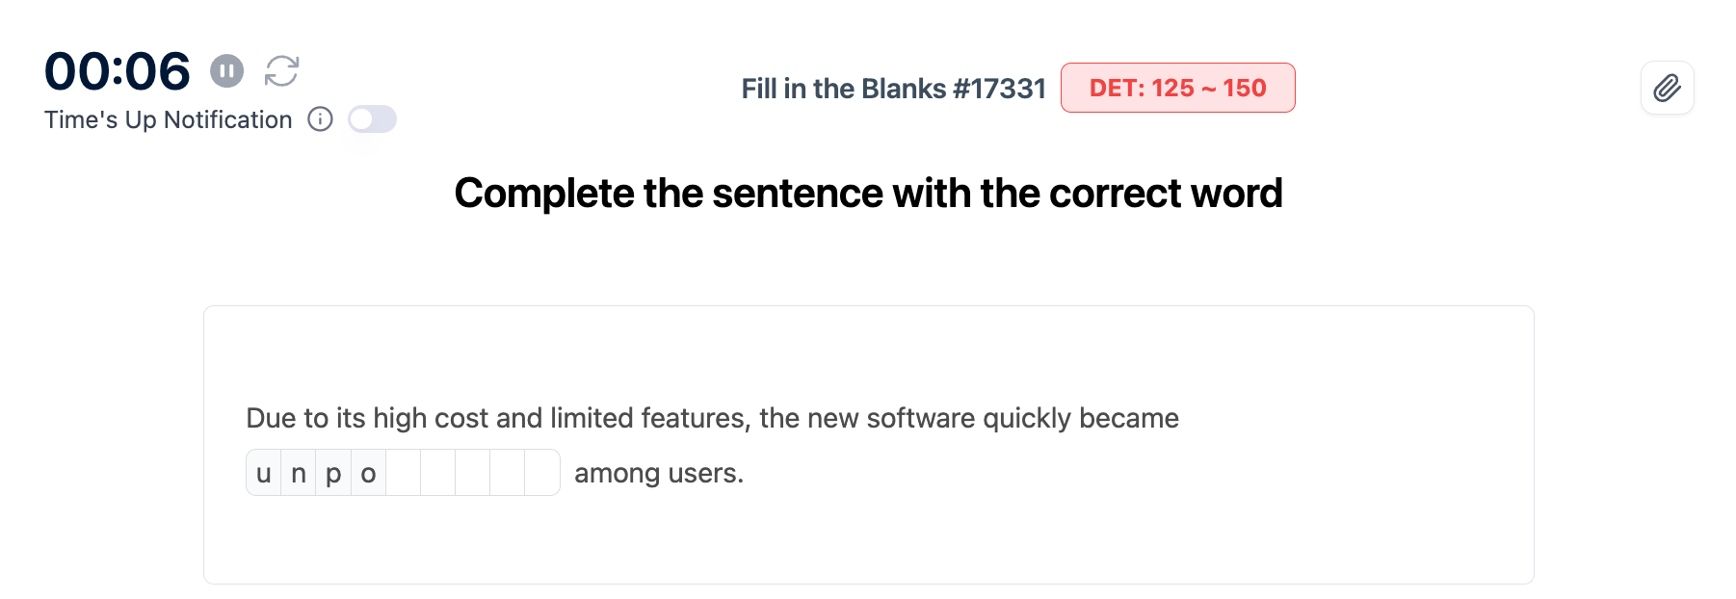The image size is (1736, 599).
Task: Click the 'among users.' text
Action: pyautogui.click(x=659, y=473)
